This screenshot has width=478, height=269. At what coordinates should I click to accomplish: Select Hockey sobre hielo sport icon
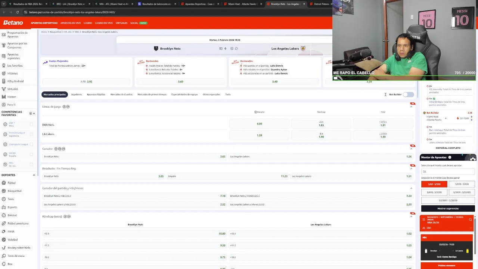(4, 248)
